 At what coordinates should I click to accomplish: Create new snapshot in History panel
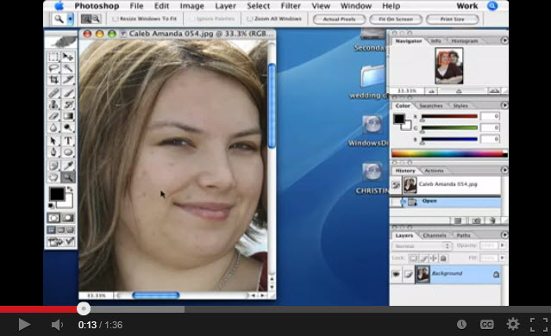coord(476,221)
